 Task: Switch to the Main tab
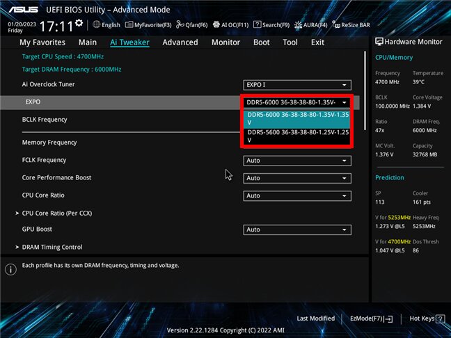pos(88,42)
